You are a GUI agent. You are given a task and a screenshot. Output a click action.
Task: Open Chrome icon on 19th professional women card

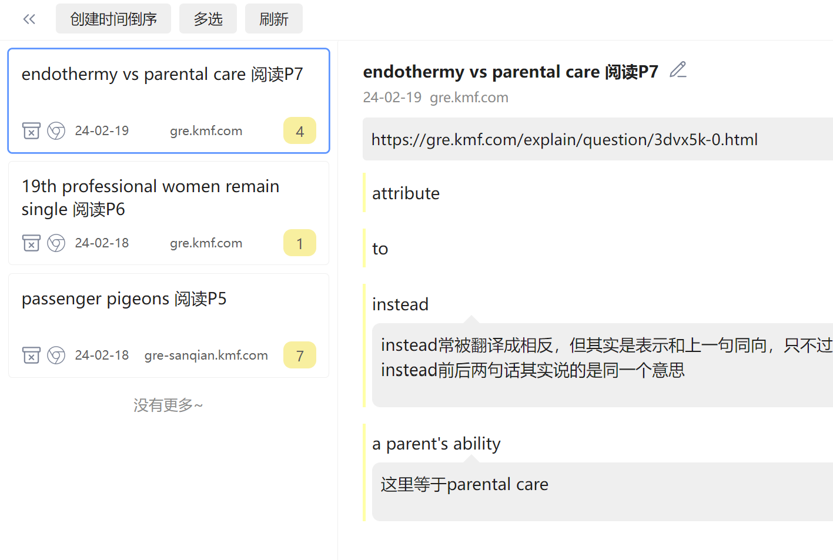point(56,243)
